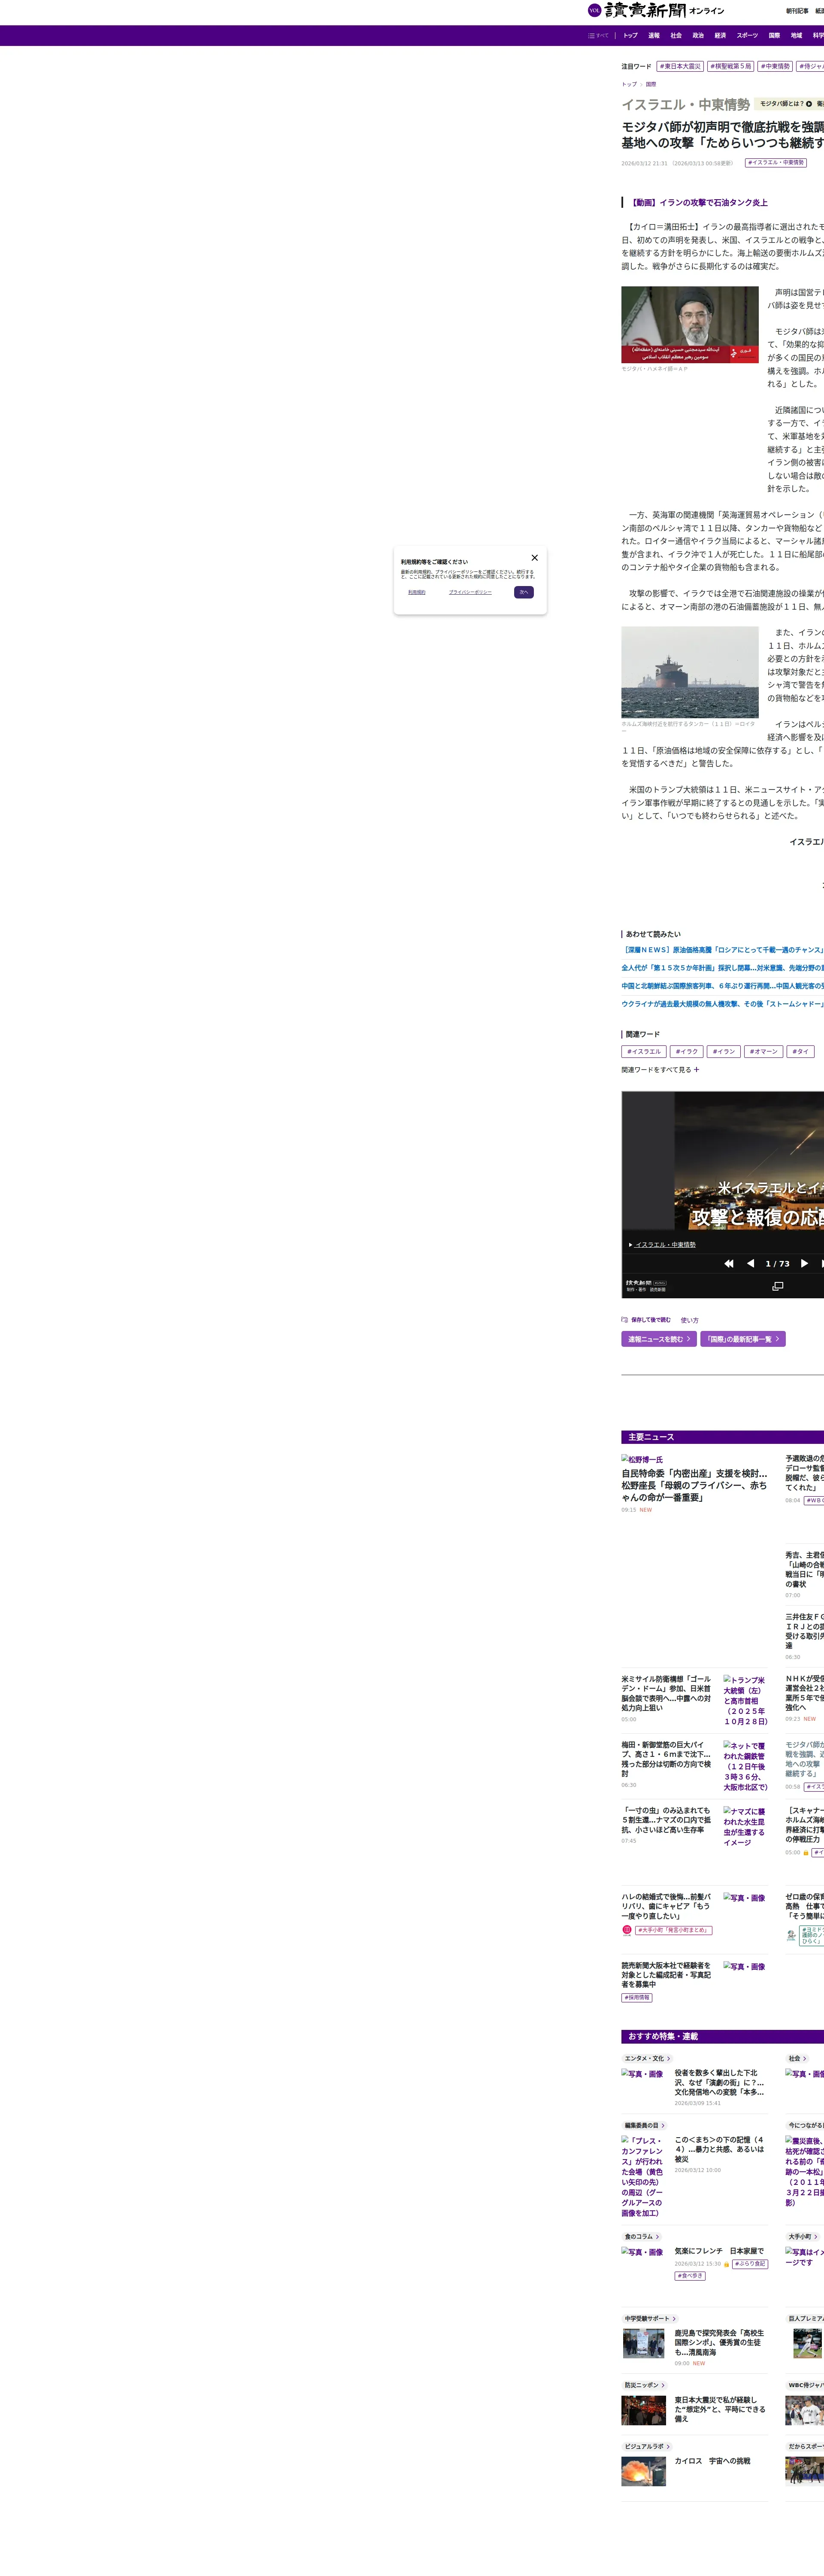Click the YOL round logo icon

(x=594, y=10)
